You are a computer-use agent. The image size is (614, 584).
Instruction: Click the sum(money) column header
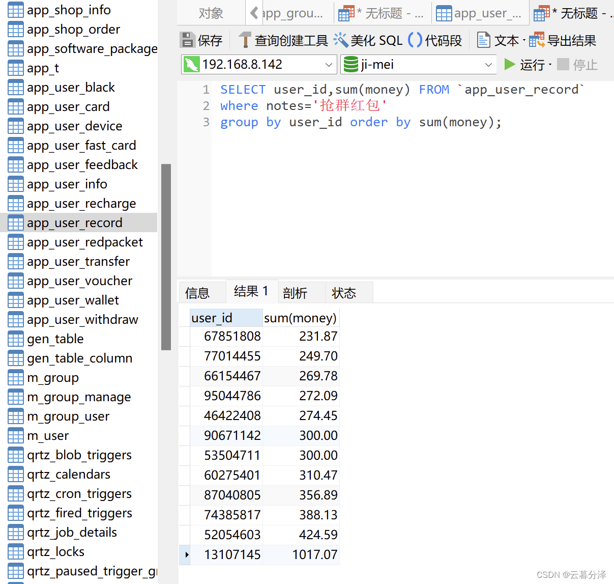click(x=300, y=318)
